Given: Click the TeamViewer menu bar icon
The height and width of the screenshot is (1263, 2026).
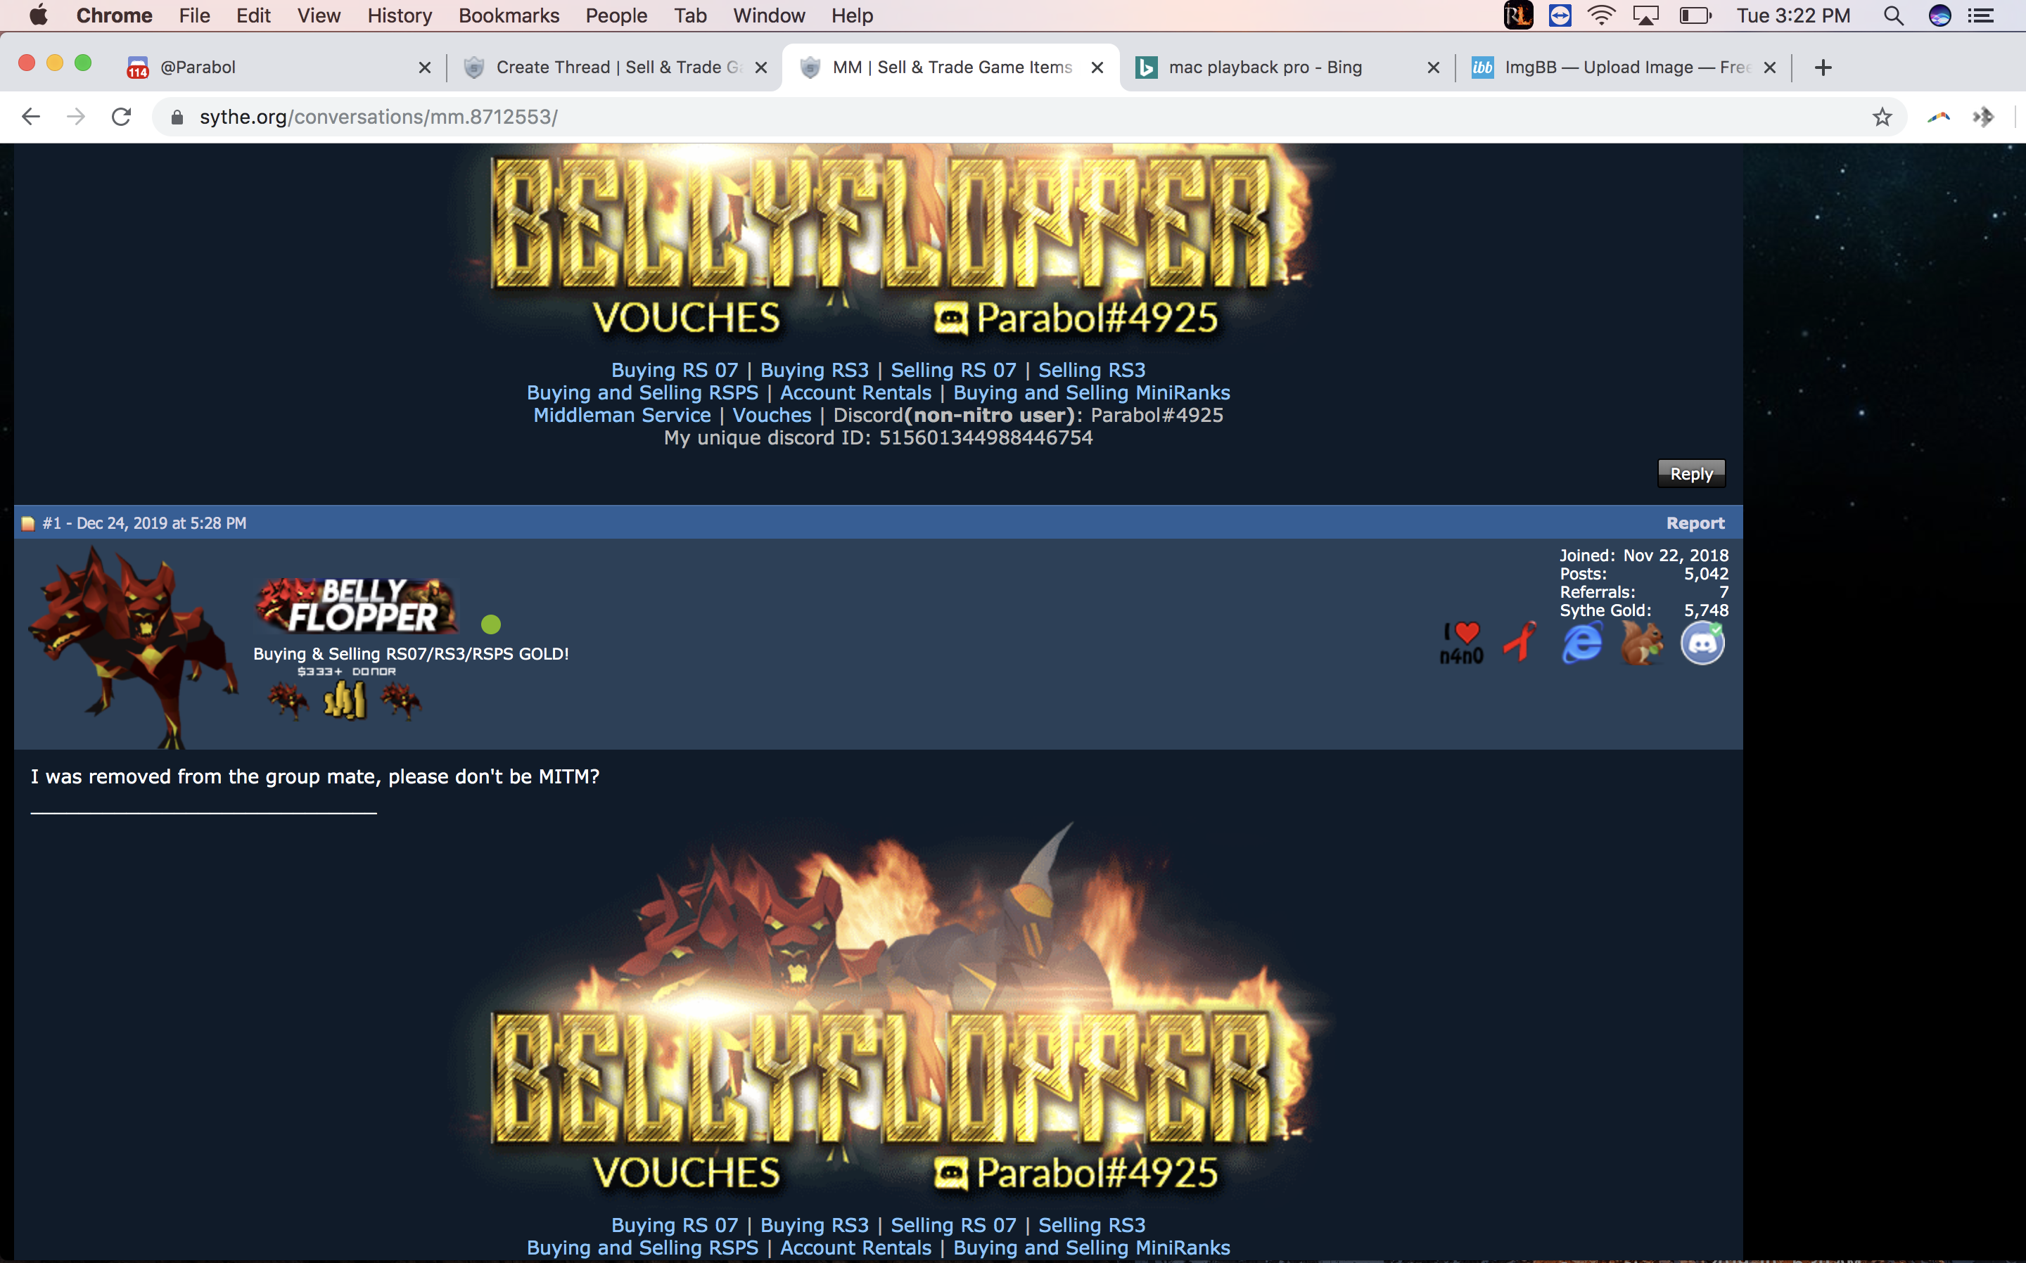Looking at the screenshot, I should coord(1560,16).
